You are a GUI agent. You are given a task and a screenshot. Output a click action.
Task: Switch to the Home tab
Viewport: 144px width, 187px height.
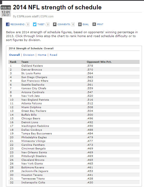point(42,55)
